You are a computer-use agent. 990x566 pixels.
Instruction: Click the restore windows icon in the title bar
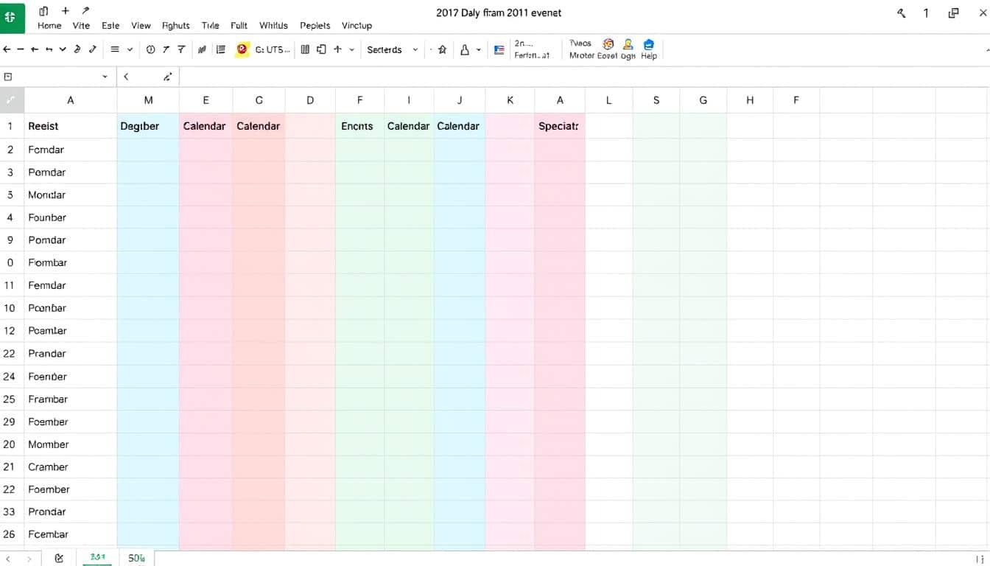954,13
